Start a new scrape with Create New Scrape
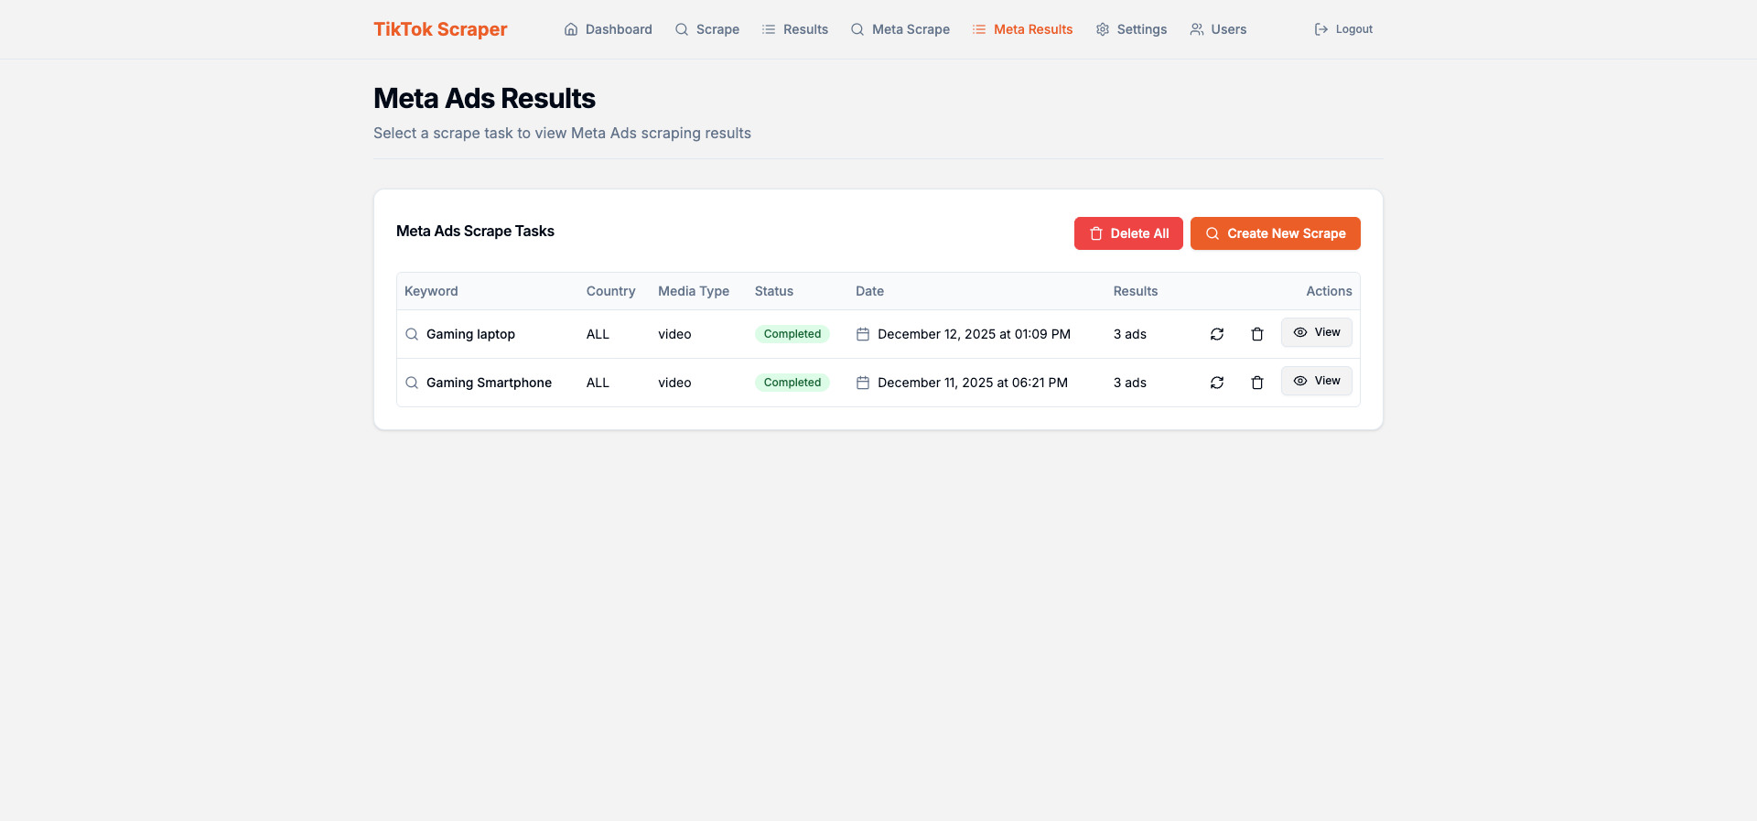1757x821 pixels. [1275, 233]
